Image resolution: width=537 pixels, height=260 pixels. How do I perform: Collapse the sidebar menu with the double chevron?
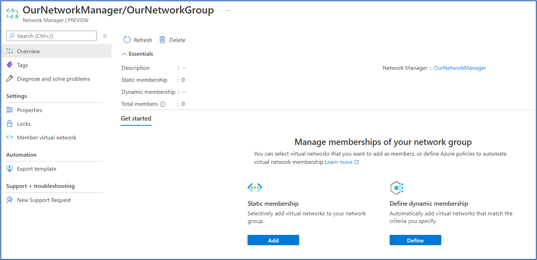click(x=105, y=36)
